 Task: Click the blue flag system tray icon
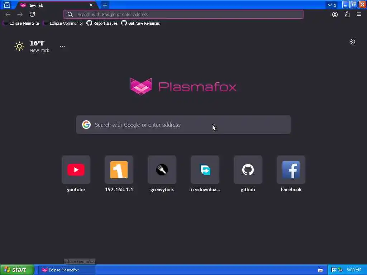(x=334, y=270)
